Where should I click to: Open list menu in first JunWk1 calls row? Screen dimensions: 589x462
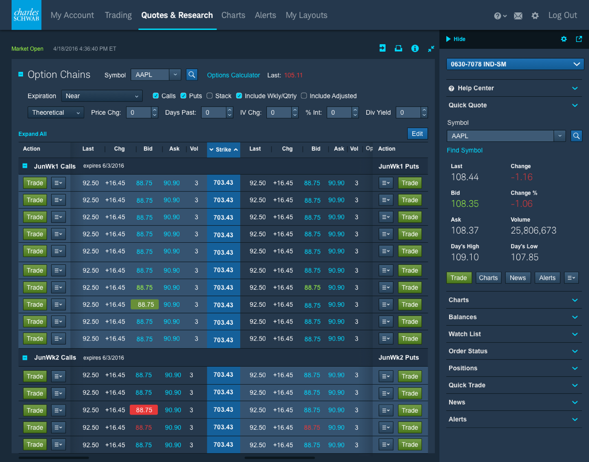[58, 183]
